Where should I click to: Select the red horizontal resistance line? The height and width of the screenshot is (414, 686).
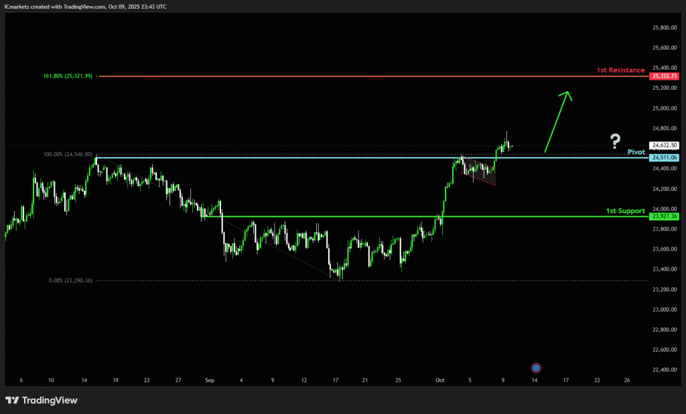tap(368, 76)
